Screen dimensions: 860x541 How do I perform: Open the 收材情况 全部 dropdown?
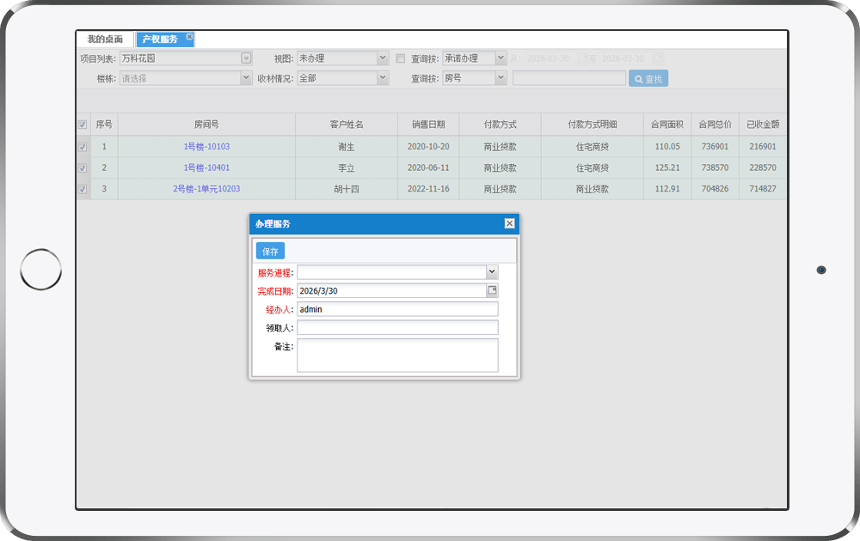pos(383,78)
